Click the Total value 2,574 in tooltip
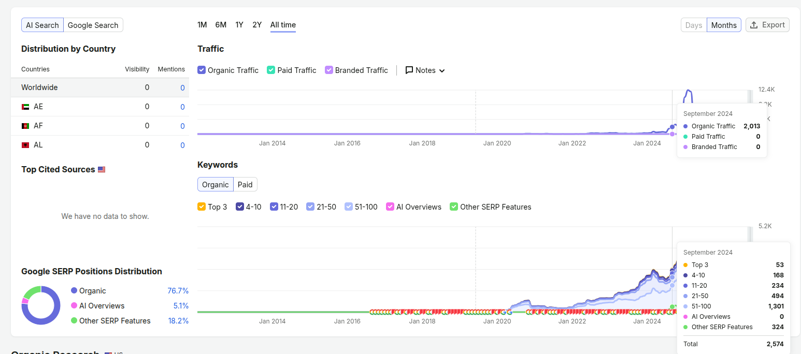801x354 pixels. [x=775, y=344]
